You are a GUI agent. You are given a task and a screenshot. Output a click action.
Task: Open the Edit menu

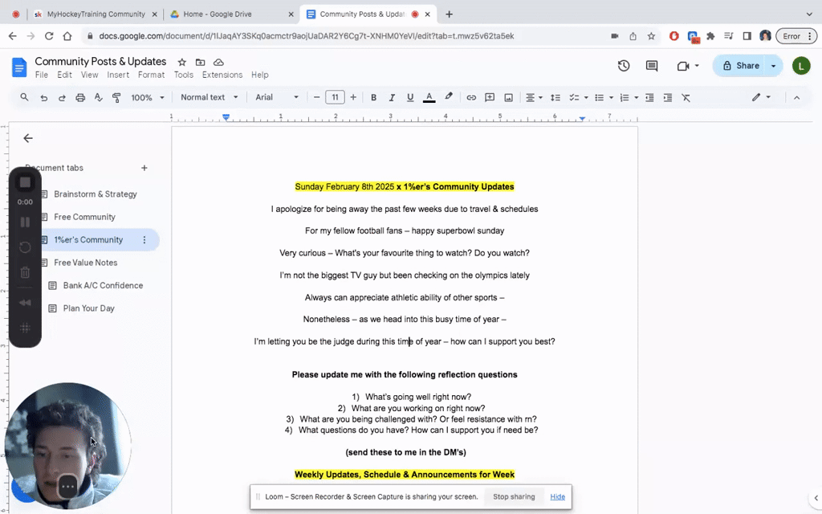click(64, 75)
